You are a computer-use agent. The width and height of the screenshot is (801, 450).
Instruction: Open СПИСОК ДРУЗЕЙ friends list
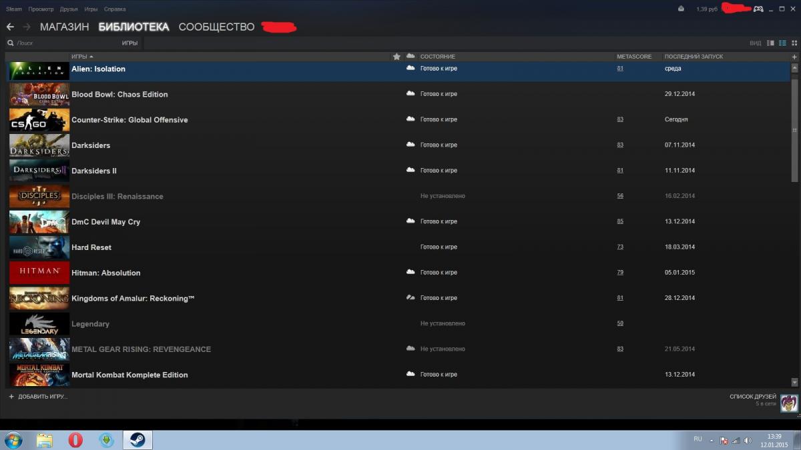click(753, 397)
